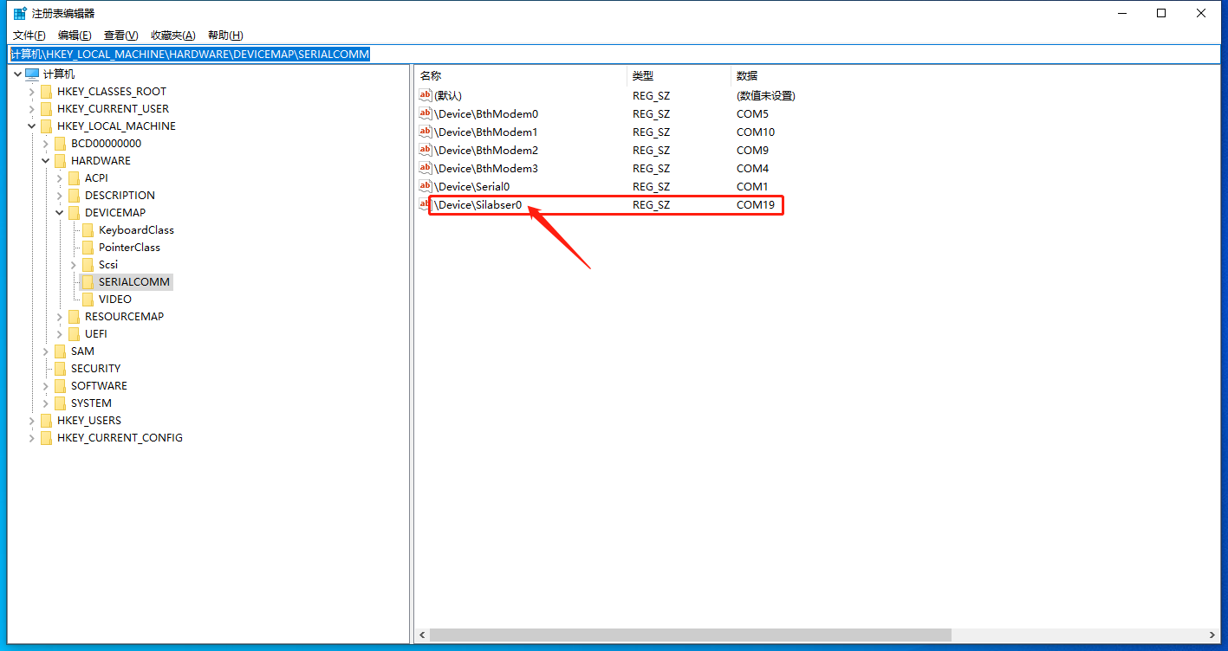Click the horizontal scrollbar left arrow

pos(422,635)
